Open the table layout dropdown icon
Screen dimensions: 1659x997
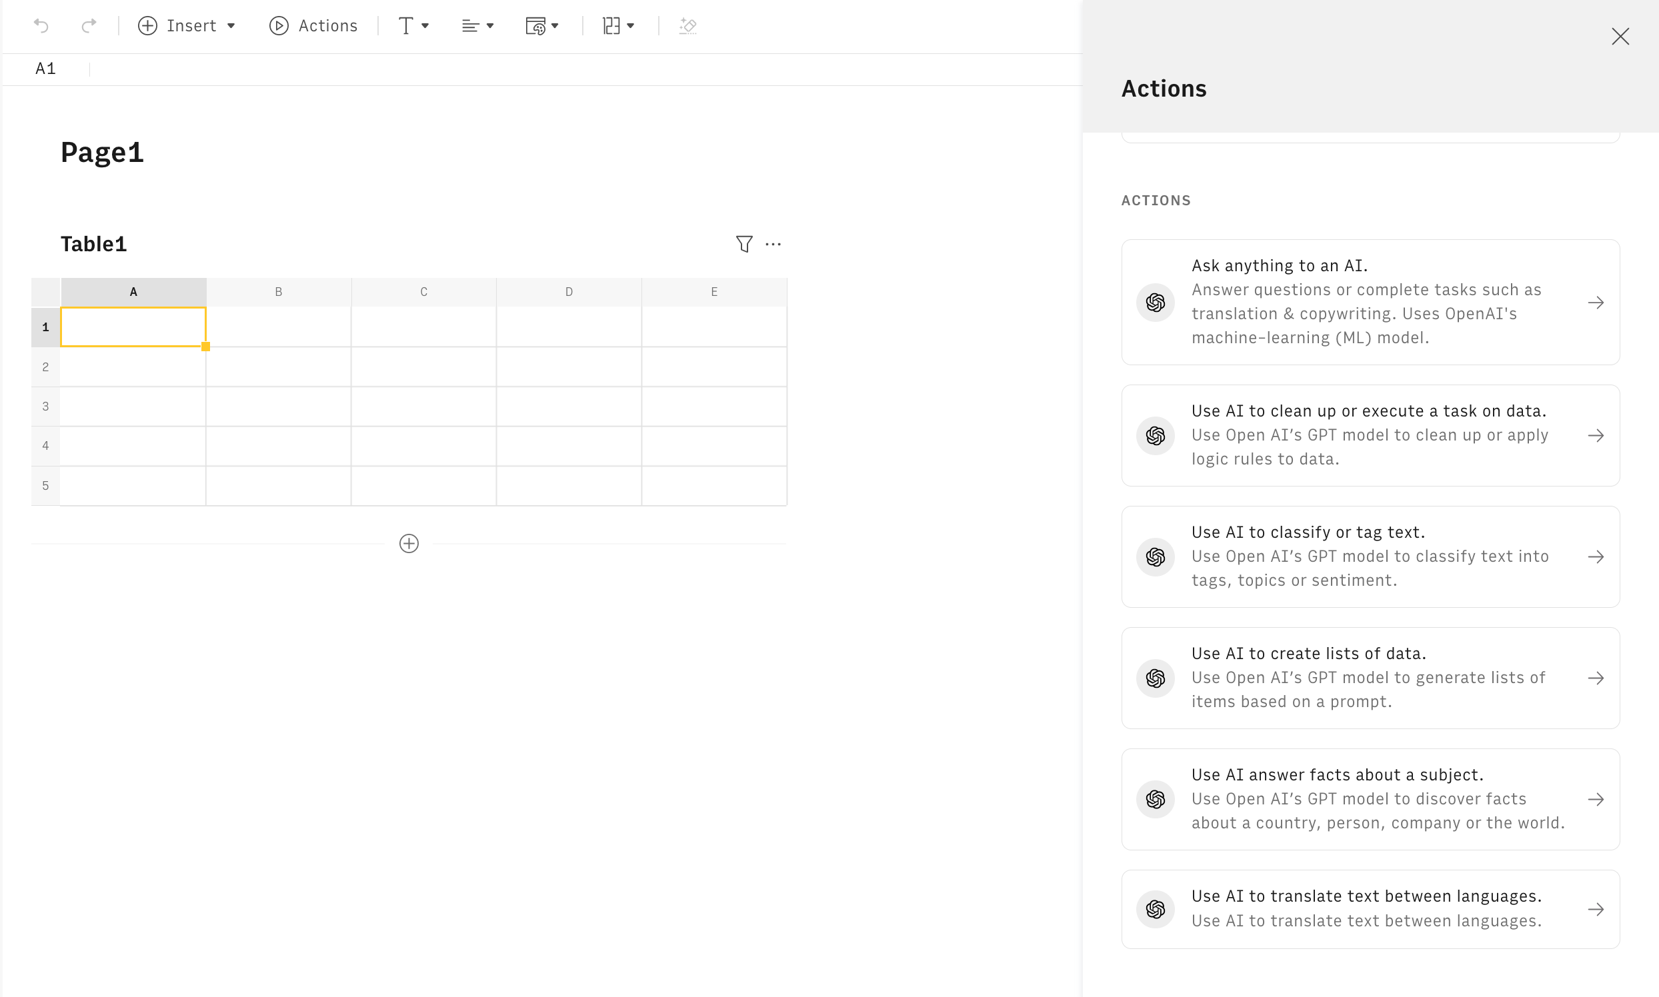[x=618, y=25]
